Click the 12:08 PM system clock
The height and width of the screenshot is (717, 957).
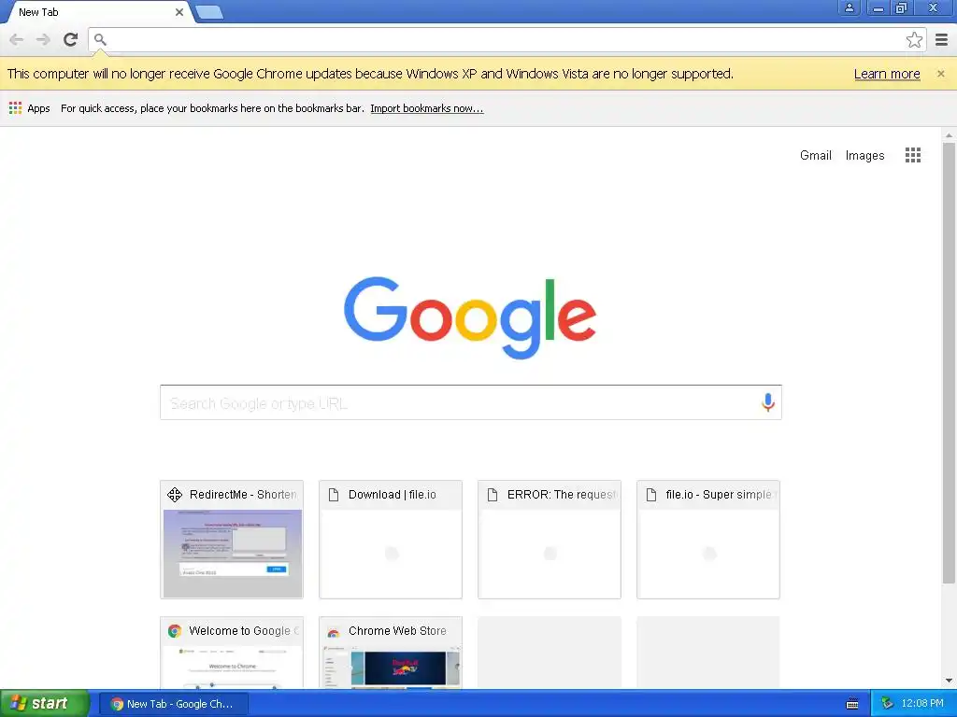pyautogui.click(x=922, y=704)
